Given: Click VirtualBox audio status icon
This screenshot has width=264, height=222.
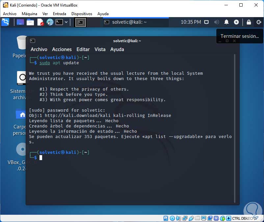Looking at the screenshot, I should point(178,218).
